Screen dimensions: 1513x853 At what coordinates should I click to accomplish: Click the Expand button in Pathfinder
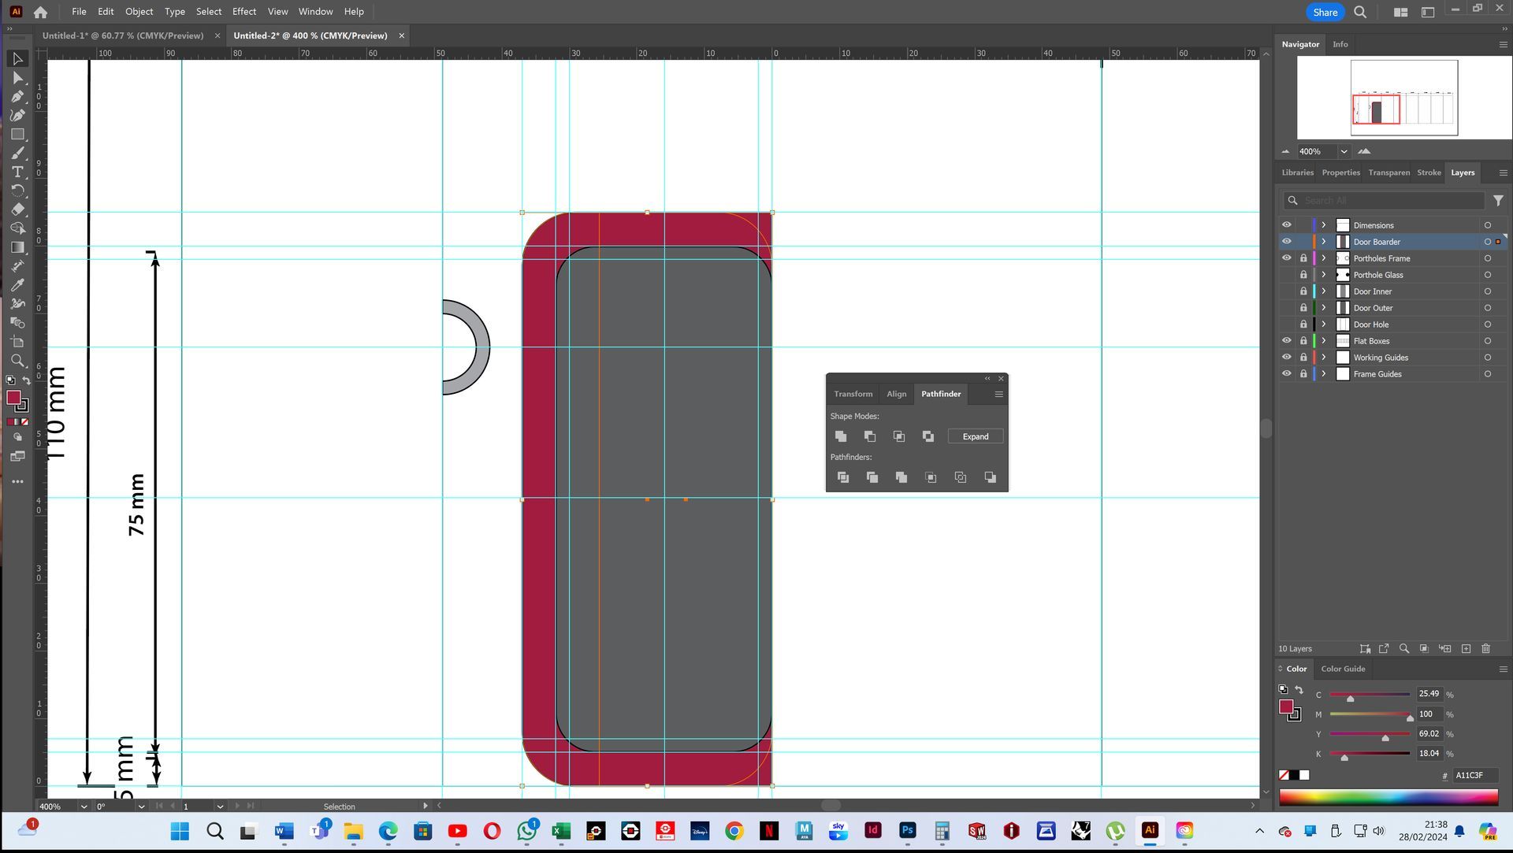click(975, 436)
